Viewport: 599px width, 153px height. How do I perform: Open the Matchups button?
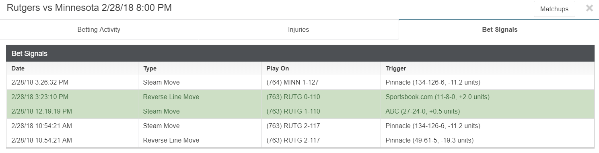[x=554, y=9]
